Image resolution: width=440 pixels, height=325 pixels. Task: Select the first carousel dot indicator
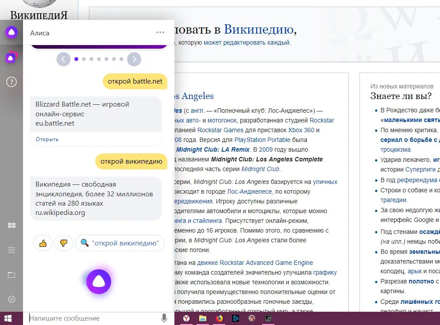pos(76,59)
